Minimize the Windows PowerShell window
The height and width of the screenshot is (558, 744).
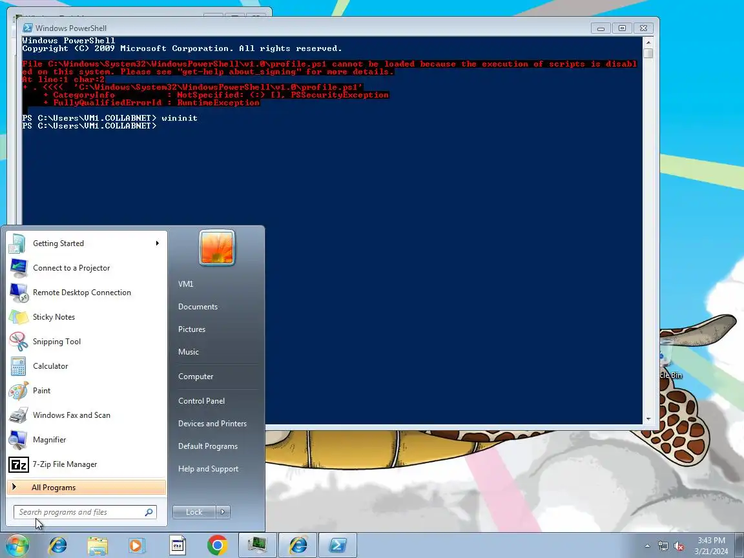(601, 28)
